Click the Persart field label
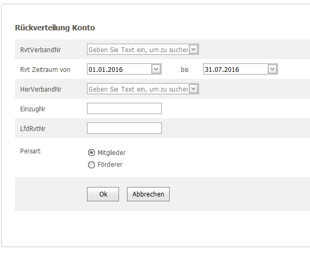 [30, 151]
